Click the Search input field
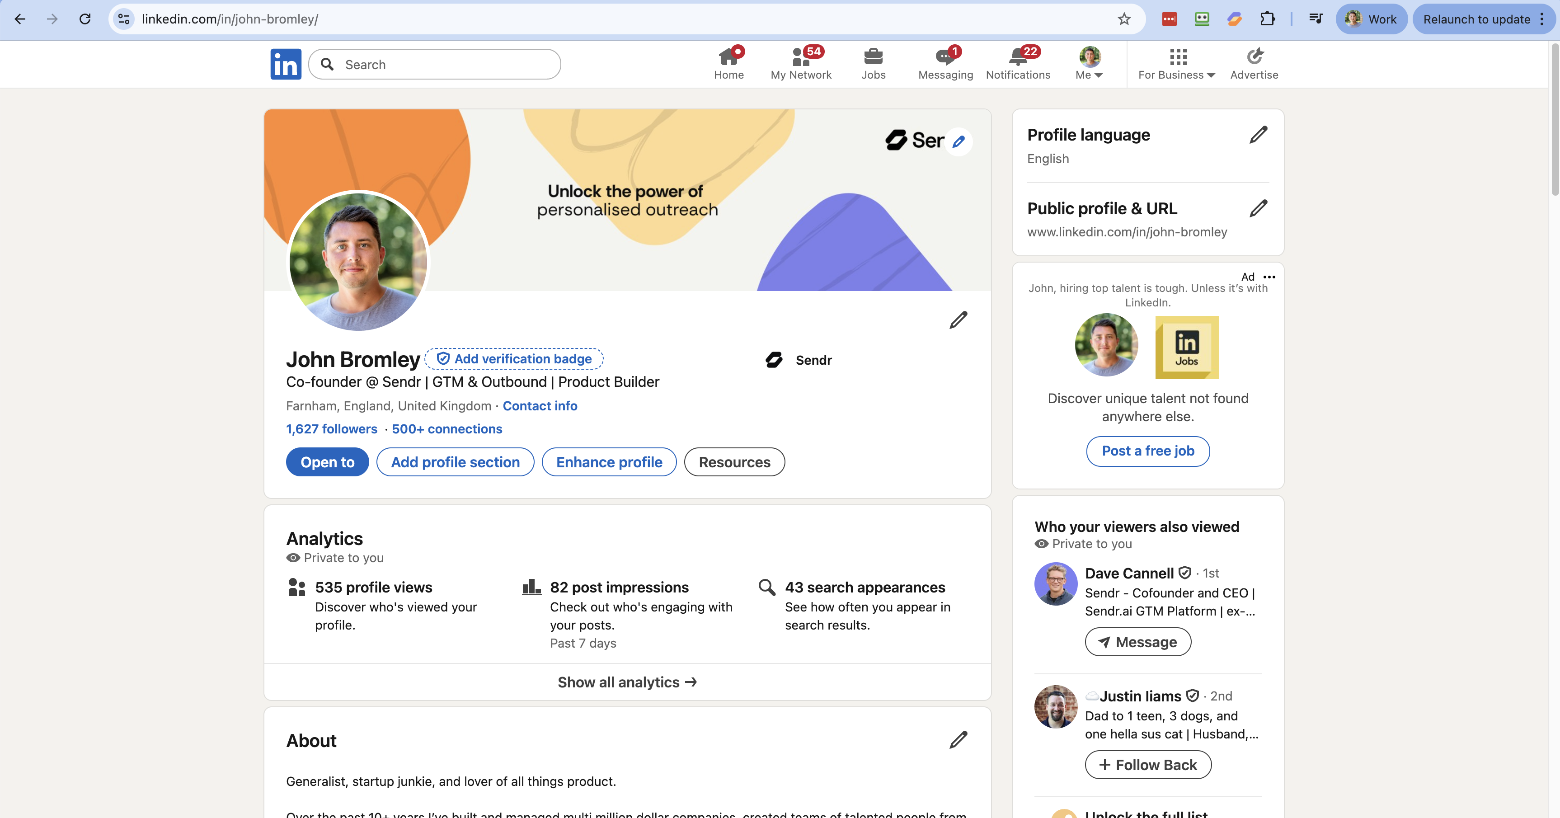1560x818 pixels. pyautogui.click(x=434, y=64)
